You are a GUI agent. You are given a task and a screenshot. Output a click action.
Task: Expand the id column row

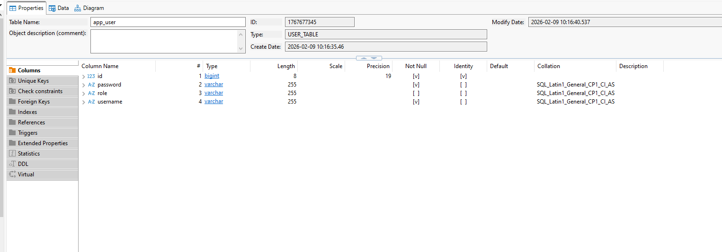tap(84, 76)
